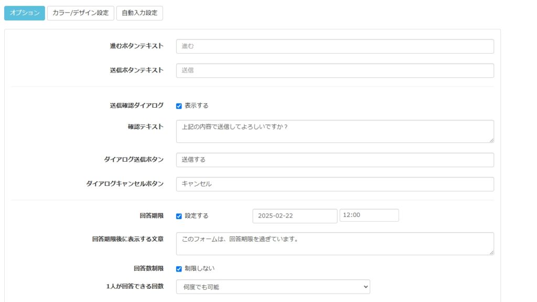Viewport: 537px width, 302px height.
Task: Click the 回答期限後に表示する文章 text area
Action: point(335,244)
